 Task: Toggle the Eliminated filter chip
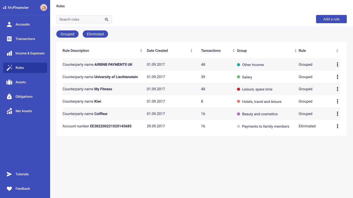[95, 34]
